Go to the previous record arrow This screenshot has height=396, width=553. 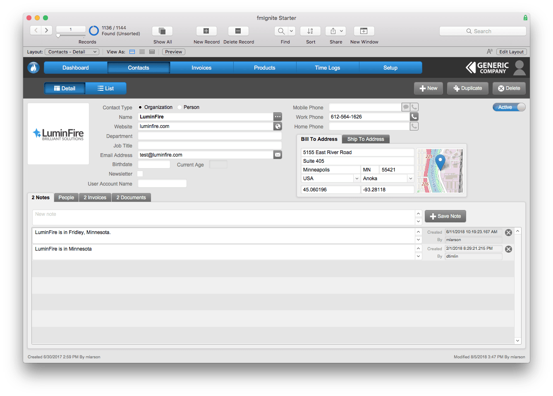pos(36,30)
